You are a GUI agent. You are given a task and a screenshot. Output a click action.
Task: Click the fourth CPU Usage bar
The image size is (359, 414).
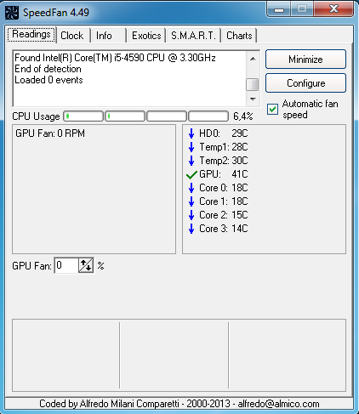tap(208, 116)
